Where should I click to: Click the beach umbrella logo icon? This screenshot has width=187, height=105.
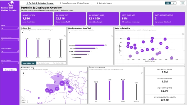pyautogui.click(x=11, y=4)
